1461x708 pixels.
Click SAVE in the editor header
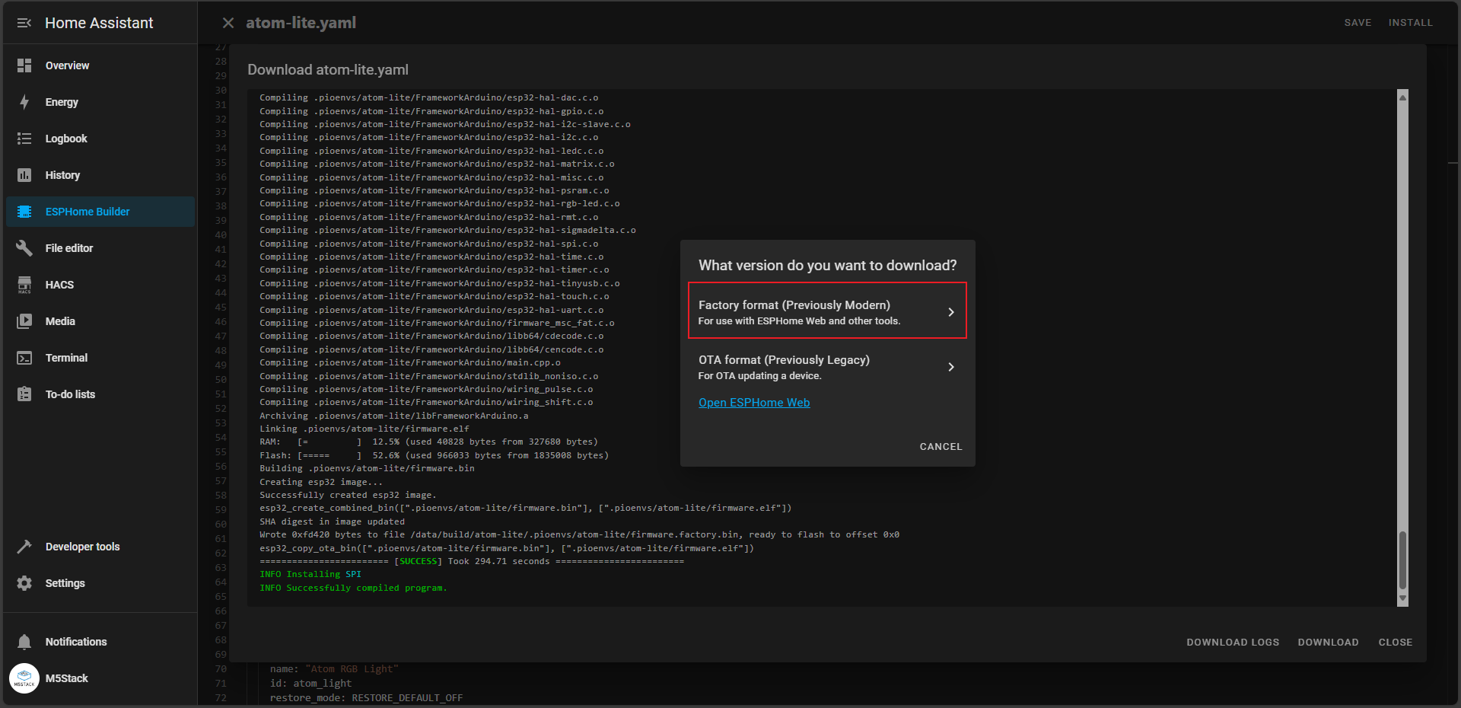pyautogui.click(x=1358, y=23)
